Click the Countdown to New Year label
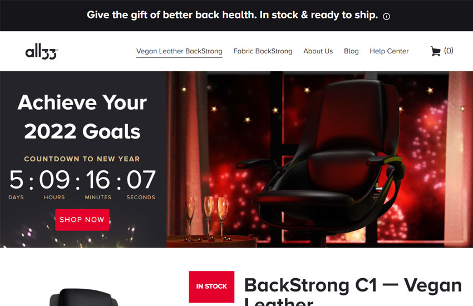The image size is (473, 306). [x=82, y=159]
